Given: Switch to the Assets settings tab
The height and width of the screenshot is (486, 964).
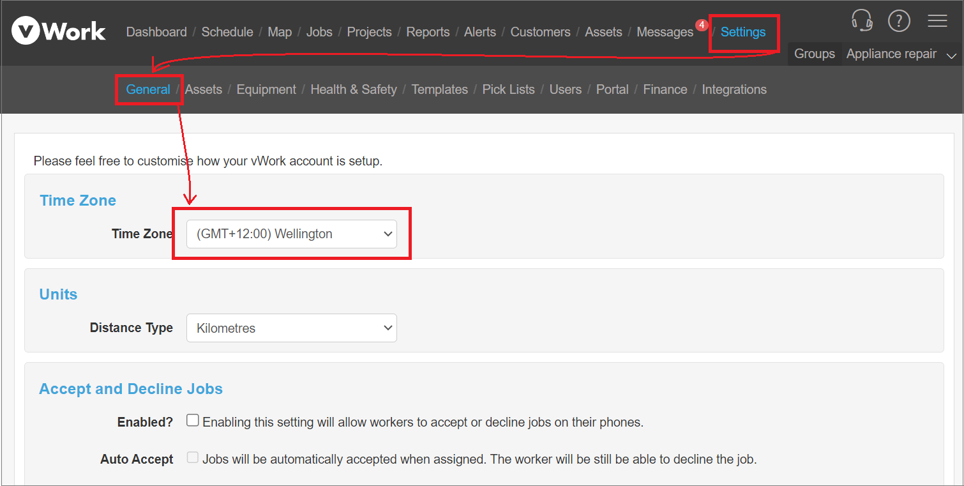Looking at the screenshot, I should coord(204,89).
